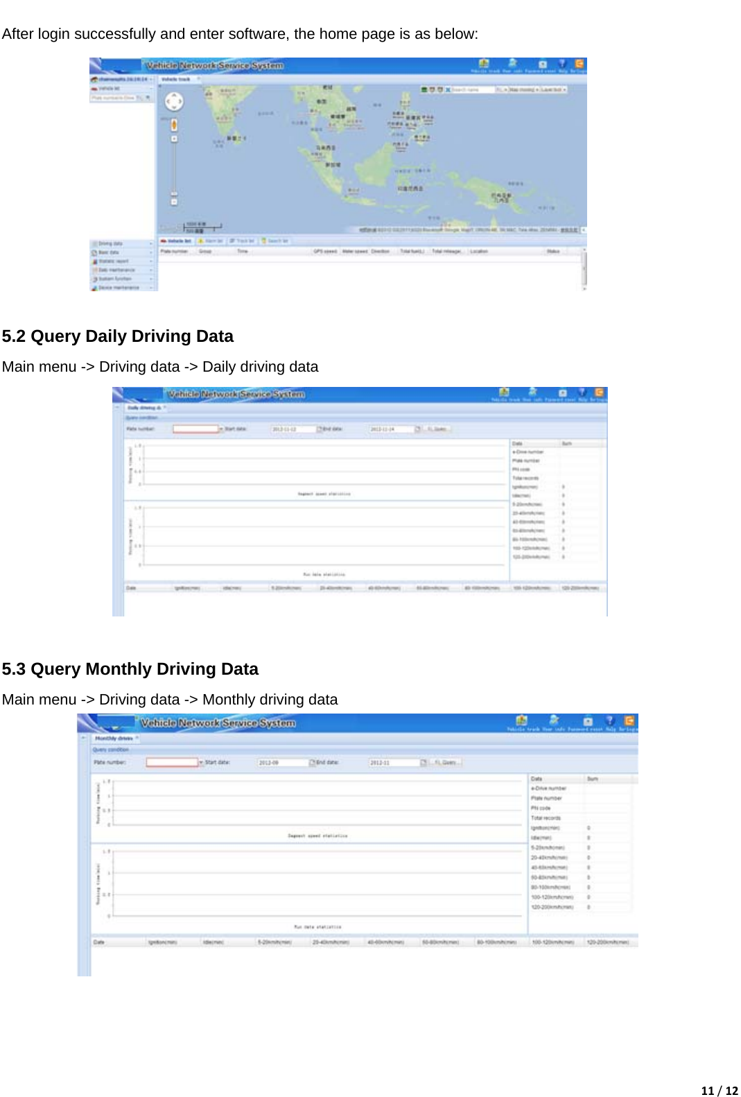
Task: Expand the Statistic report menu in left sidebar
Action: tap(122, 261)
